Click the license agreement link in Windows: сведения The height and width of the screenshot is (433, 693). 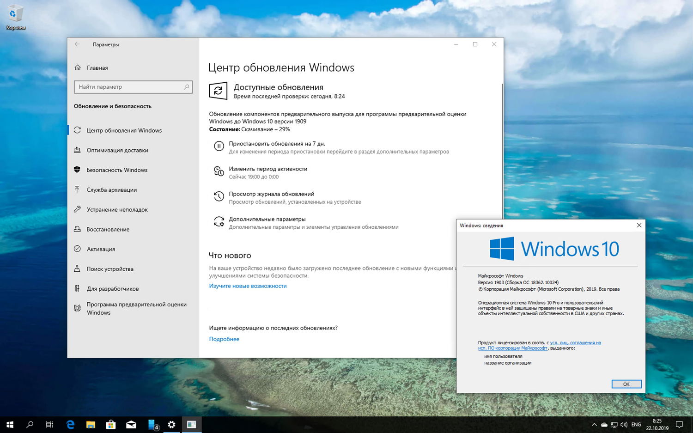click(540, 346)
